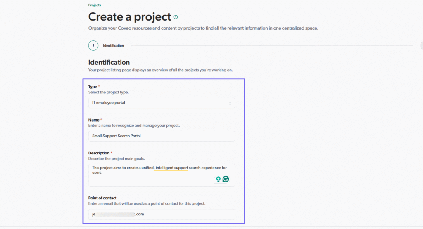The image size is (423, 229).
Task: Select the Identification step label in stepper
Action: [x=113, y=46]
